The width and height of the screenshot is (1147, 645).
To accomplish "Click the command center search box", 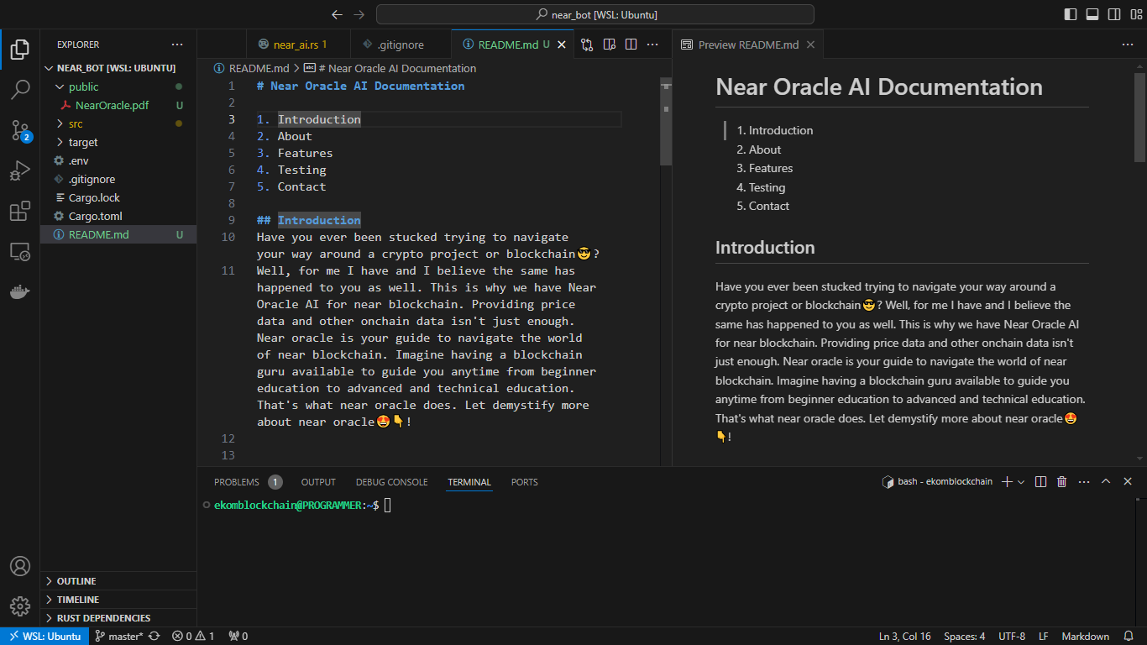I will [x=595, y=14].
